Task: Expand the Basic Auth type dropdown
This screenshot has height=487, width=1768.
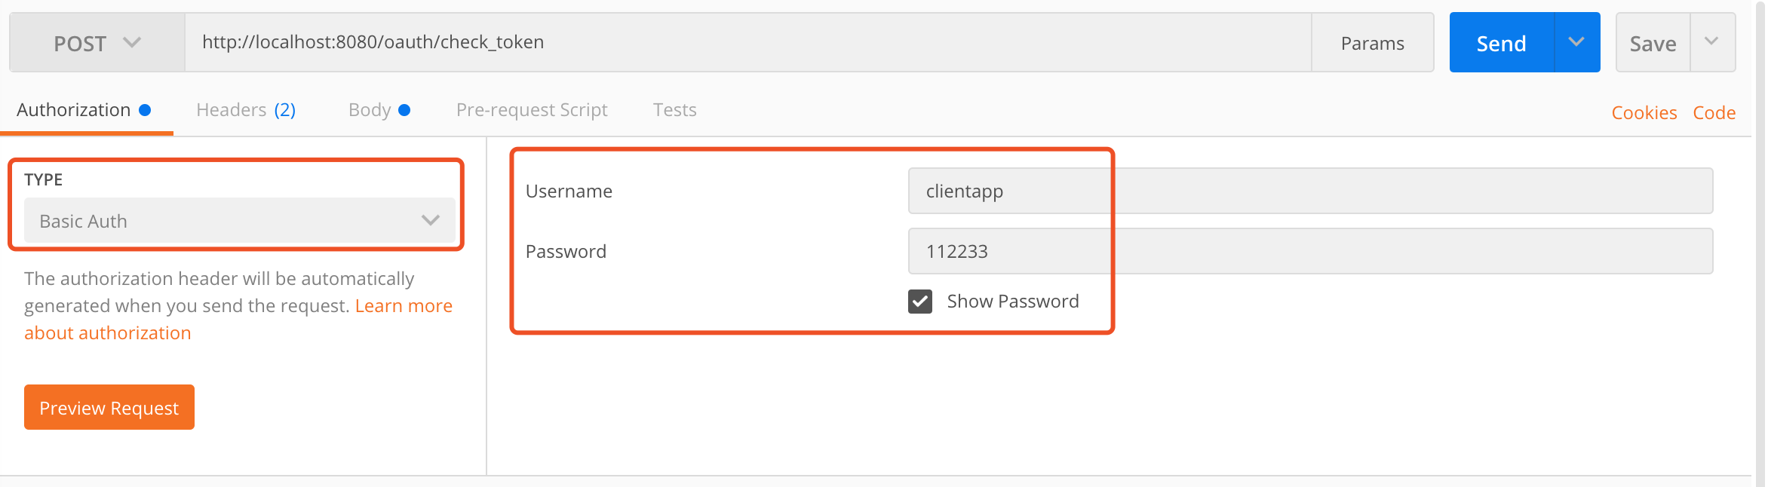Action: 239,221
